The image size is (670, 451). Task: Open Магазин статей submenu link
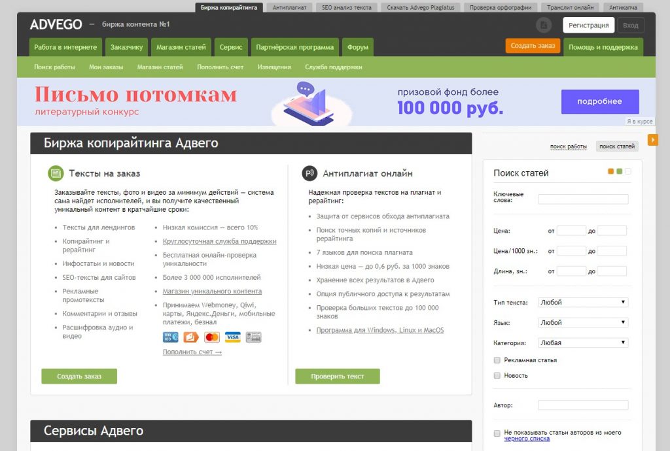coord(160,67)
